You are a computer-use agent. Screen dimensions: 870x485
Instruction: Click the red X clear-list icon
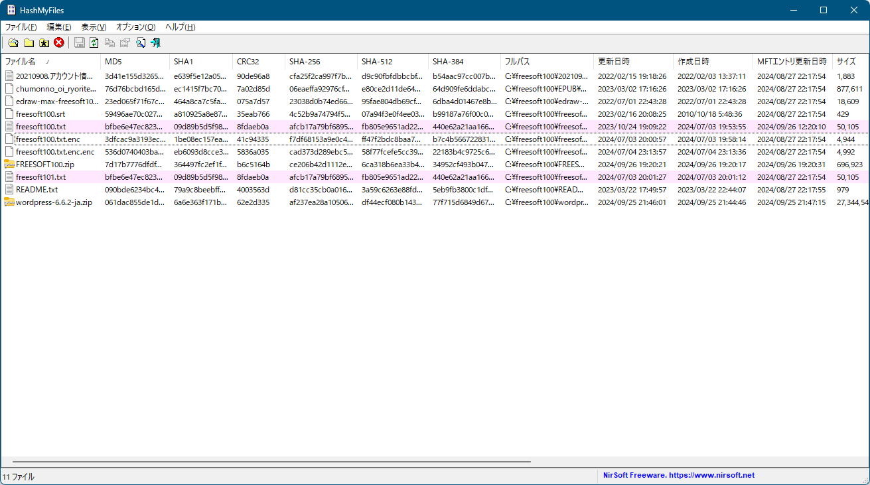(59, 43)
